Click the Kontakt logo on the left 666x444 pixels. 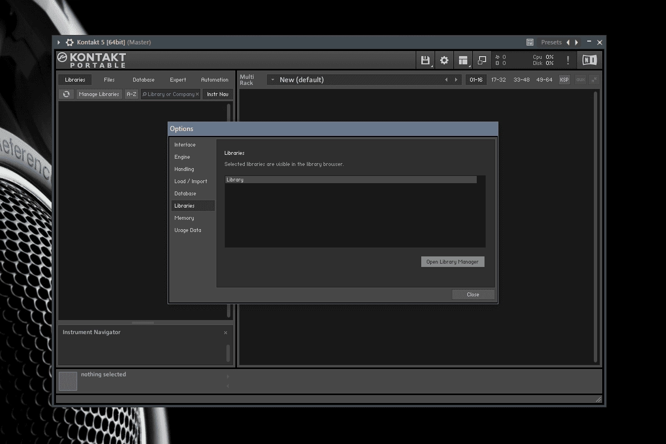(x=92, y=60)
